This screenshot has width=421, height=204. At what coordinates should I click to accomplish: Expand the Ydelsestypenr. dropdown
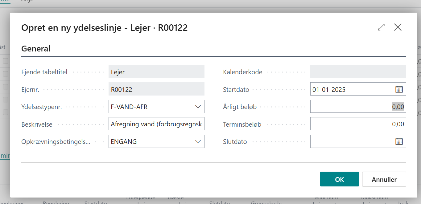198,107
